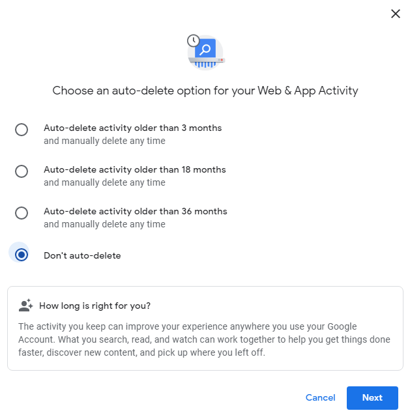Click 'and manually delete any time' under 18 months
410x415 pixels.
(x=104, y=182)
